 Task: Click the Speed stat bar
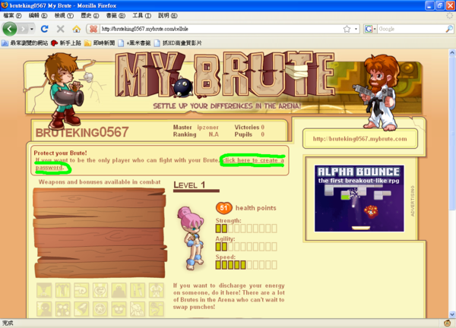pos(246,265)
